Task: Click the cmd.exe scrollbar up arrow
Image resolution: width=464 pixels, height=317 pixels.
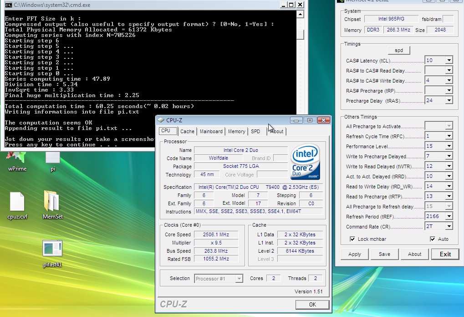Action: point(300,15)
